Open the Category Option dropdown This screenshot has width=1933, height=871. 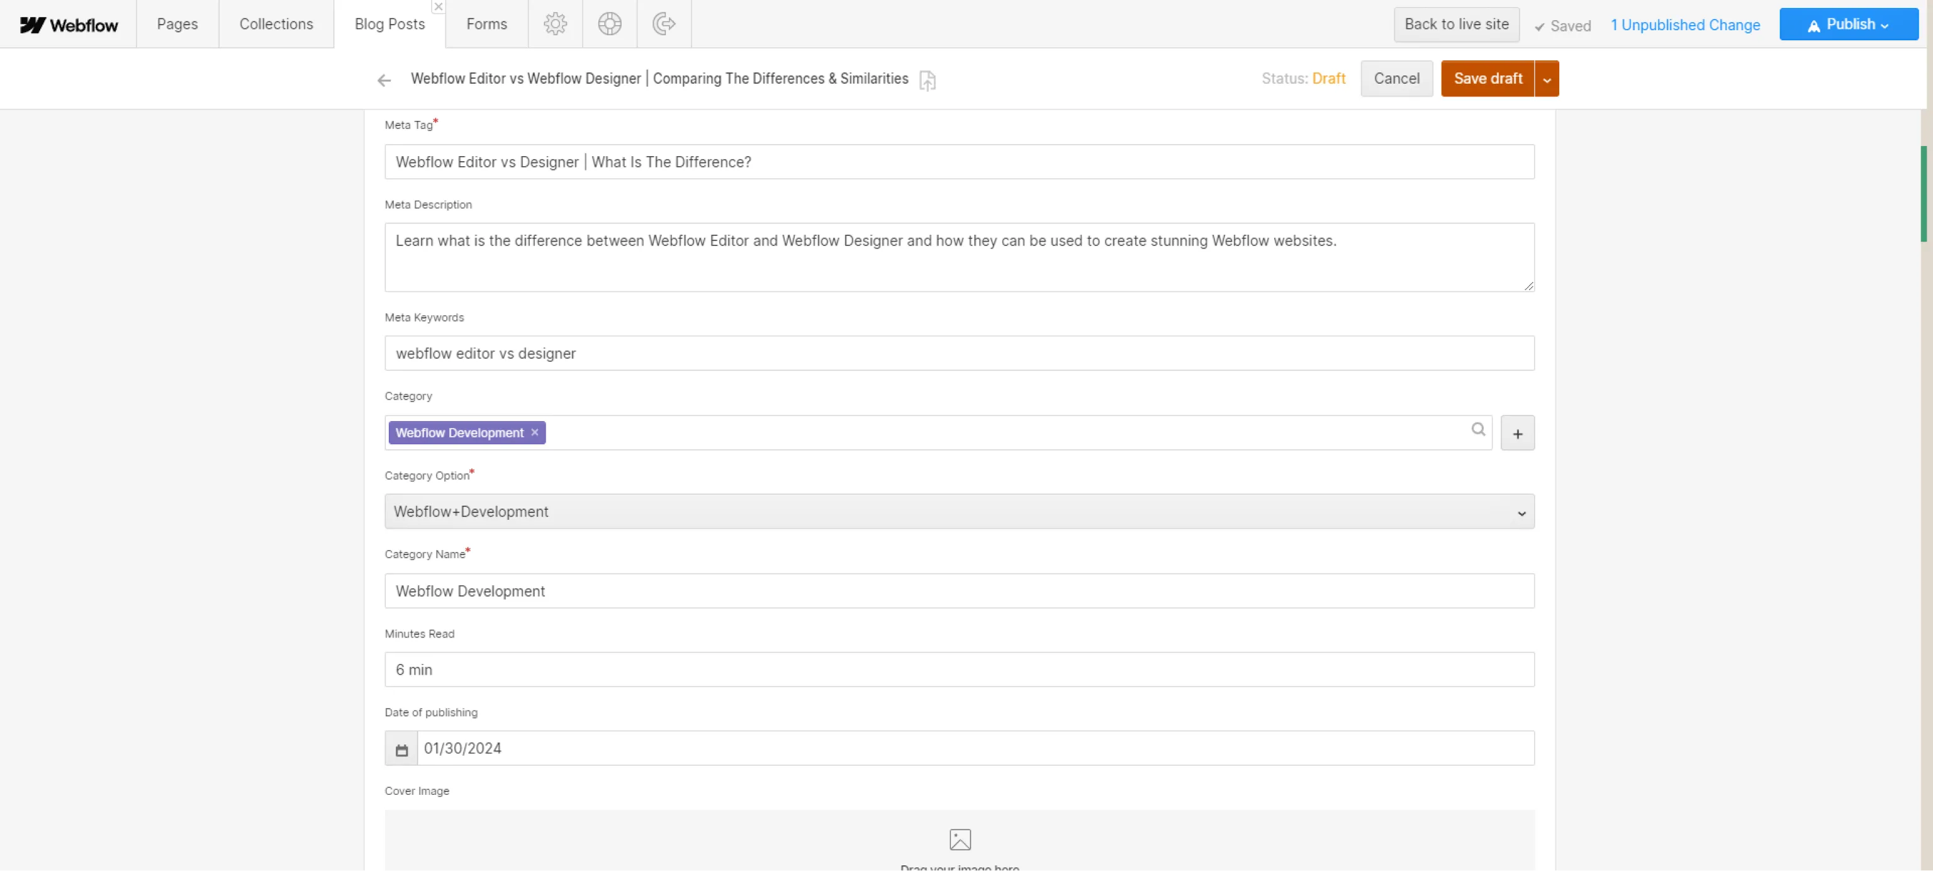[959, 512]
